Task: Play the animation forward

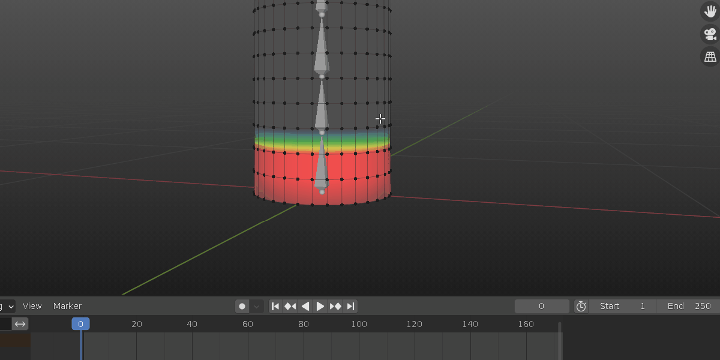Action: click(x=320, y=306)
